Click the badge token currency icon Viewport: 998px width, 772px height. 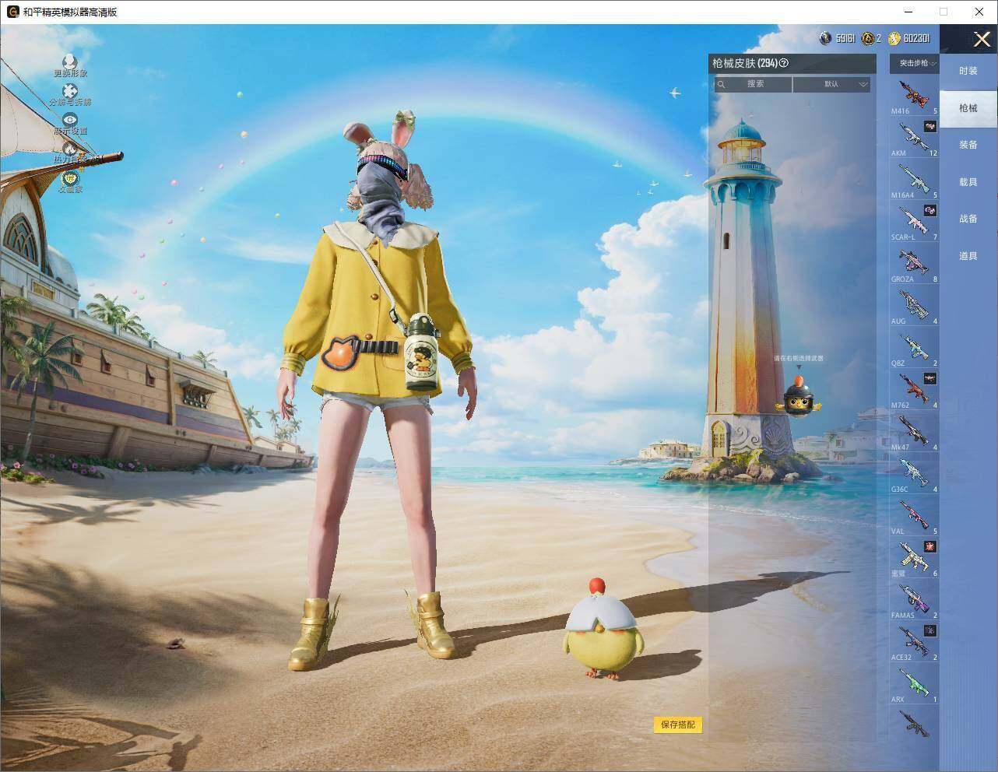point(867,38)
